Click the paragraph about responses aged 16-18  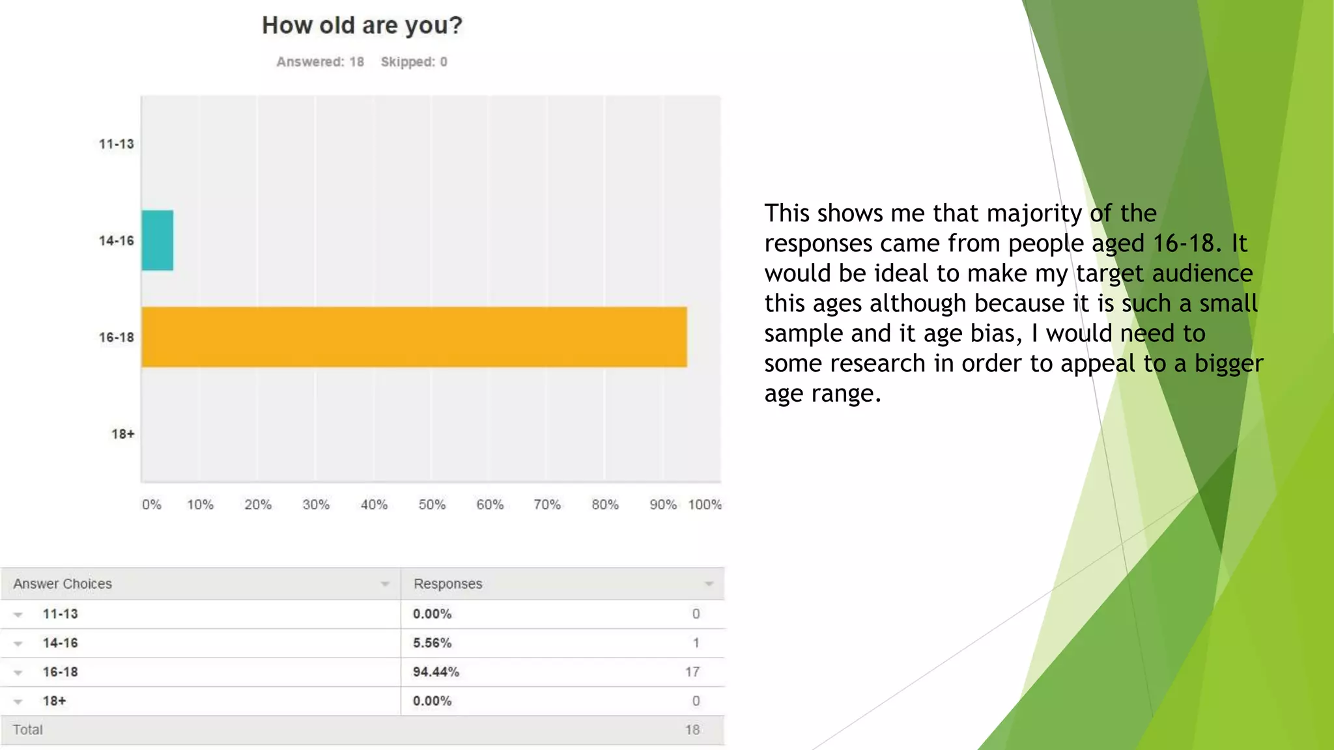tap(1013, 303)
